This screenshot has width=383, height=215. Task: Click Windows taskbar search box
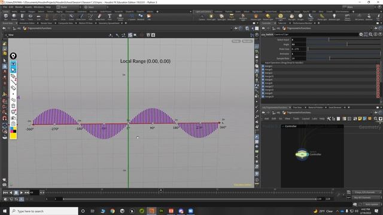coord(44,211)
